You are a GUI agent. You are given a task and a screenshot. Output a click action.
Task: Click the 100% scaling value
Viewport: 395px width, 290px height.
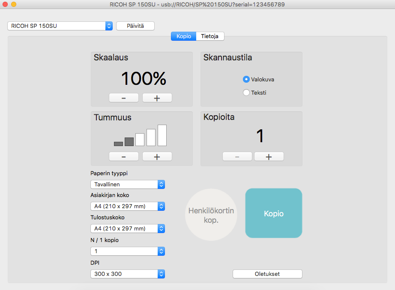(x=144, y=78)
